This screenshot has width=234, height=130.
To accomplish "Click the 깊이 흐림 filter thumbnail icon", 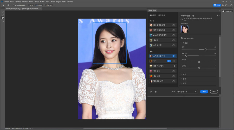I will click(151, 71).
